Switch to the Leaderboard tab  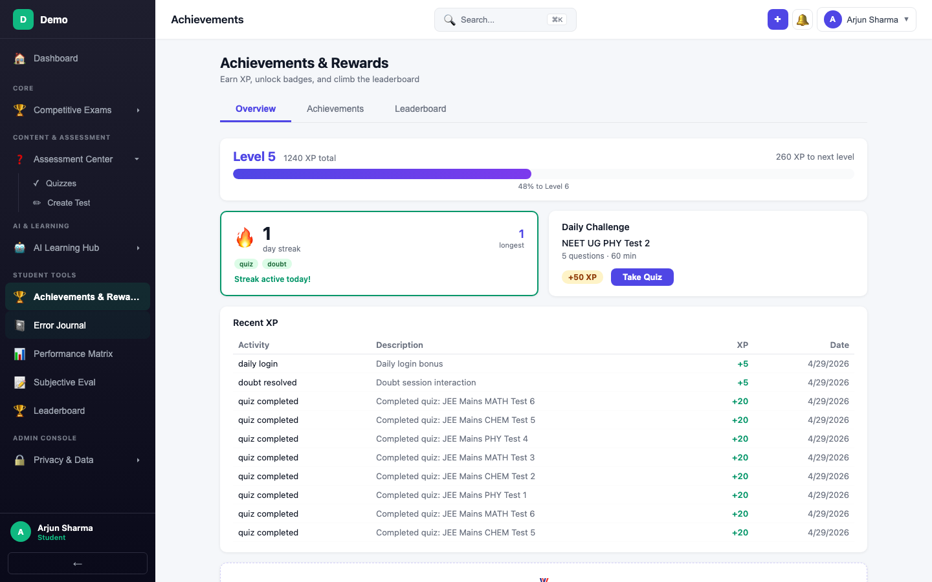point(421,109)
